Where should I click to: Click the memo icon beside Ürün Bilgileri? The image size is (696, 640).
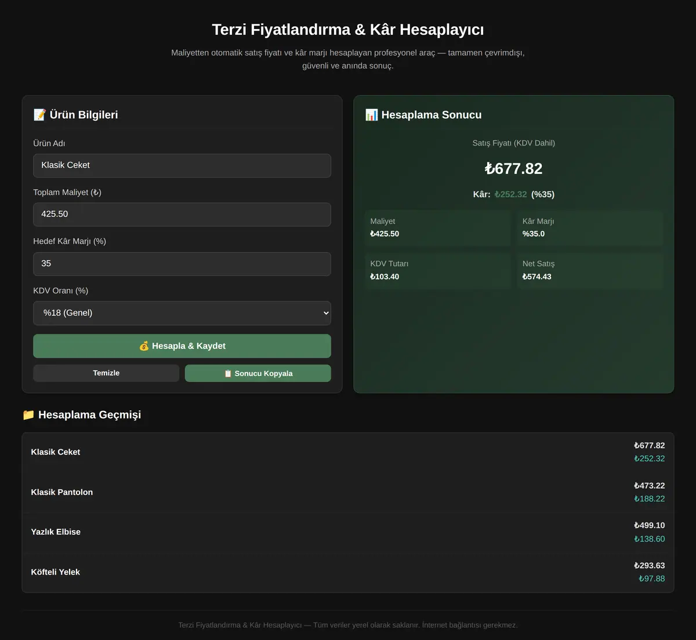pyautogui.click(x=39, y=115)
